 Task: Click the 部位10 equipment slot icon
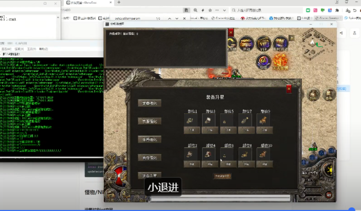point(263,154)
